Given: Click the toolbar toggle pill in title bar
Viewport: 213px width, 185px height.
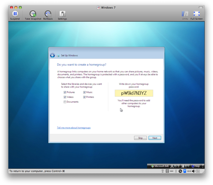Looking at the screenshot, I should coord(201,7).
